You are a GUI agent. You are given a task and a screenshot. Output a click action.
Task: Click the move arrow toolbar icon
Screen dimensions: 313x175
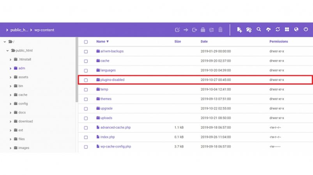[x=186, y=30]
